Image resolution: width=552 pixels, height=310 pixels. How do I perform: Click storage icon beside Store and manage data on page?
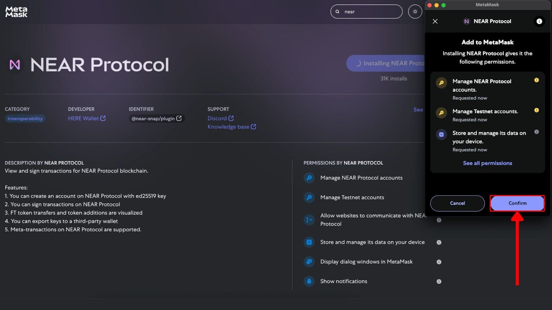(309, 242)
